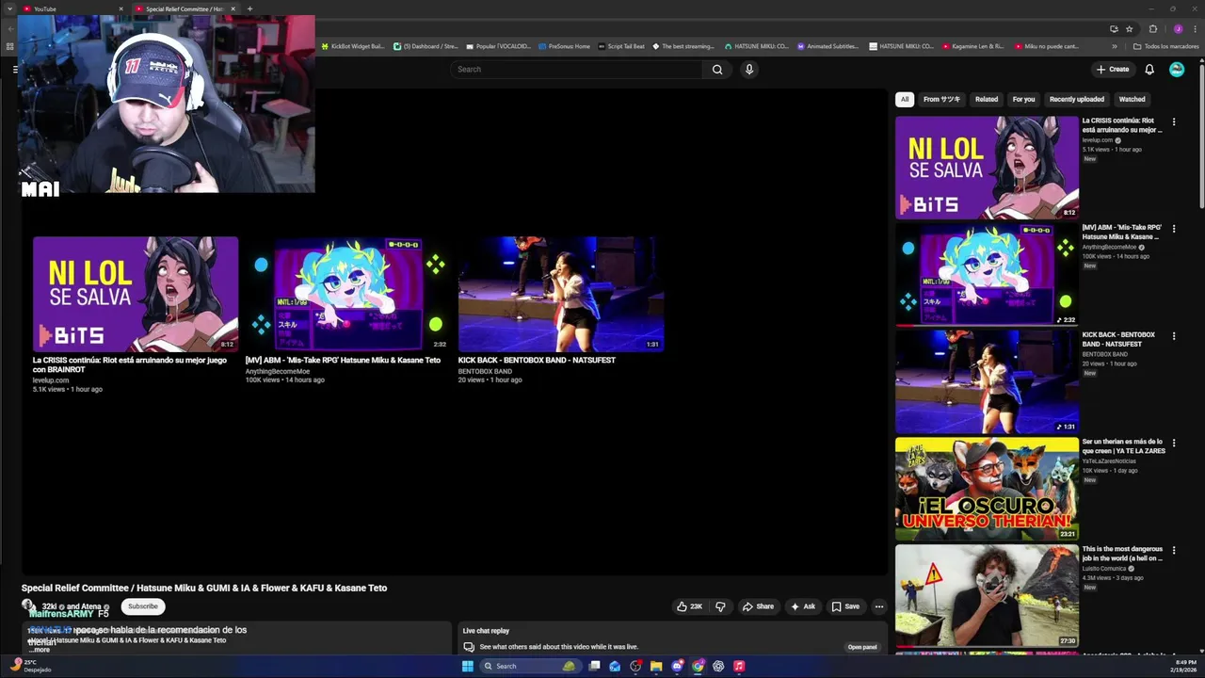Open the Chrome profile avatar
The width and height of the screenshot is (1205, 678).
1178,28
